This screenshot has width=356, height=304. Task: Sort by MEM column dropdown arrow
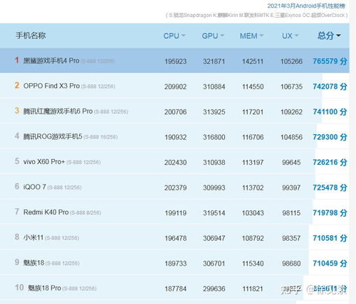(x=261, y=36)
